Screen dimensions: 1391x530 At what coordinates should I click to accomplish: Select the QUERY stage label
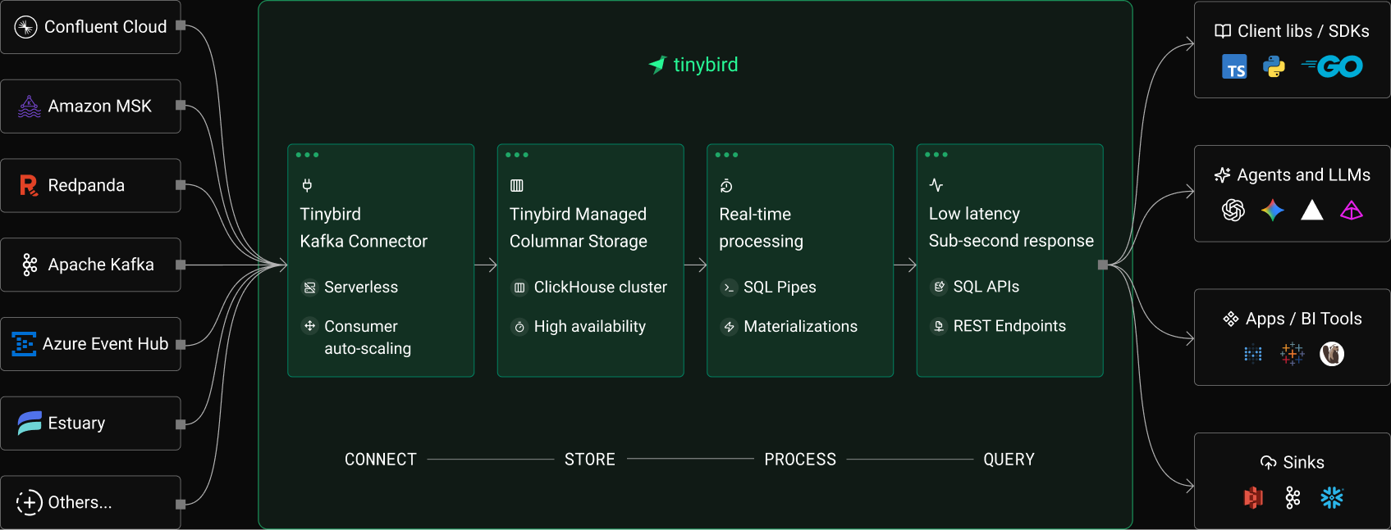1009,460
